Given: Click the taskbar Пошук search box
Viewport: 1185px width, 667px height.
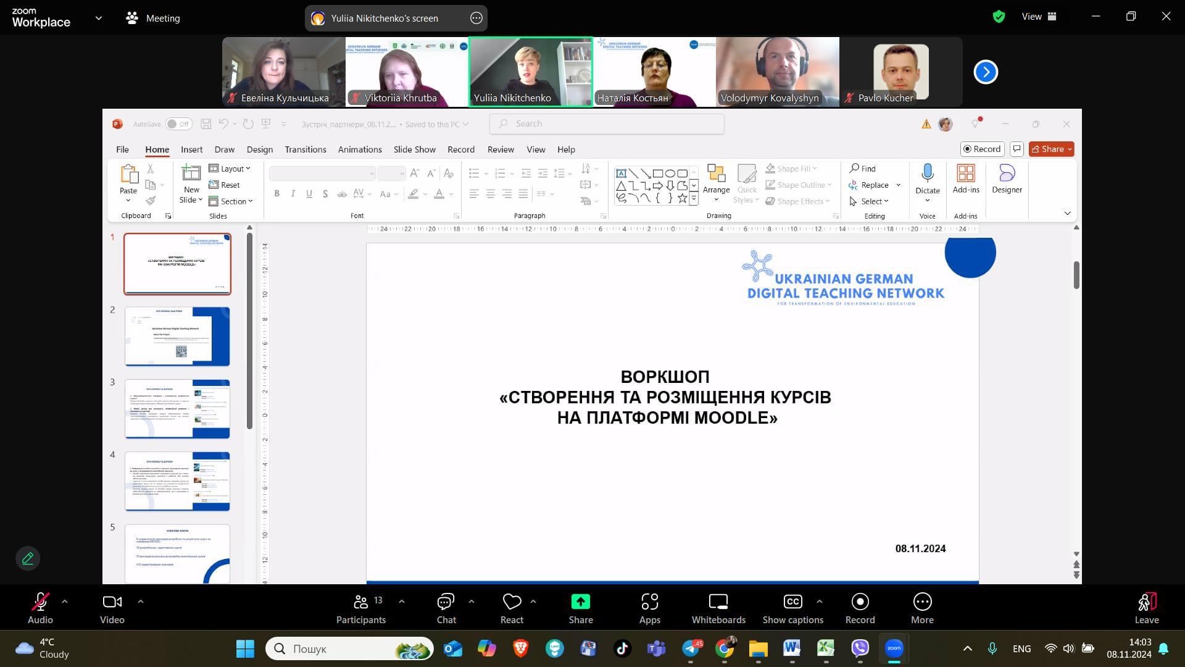Looking at the screenshot, I should (x=350, y=648).
